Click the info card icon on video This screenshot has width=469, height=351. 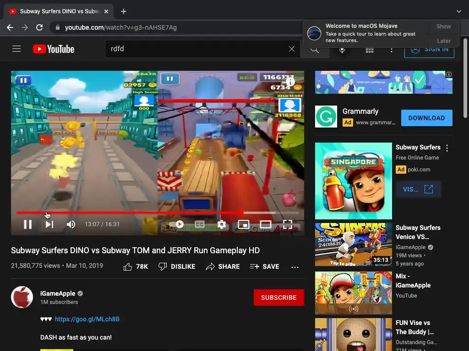[x=290, y=81]
